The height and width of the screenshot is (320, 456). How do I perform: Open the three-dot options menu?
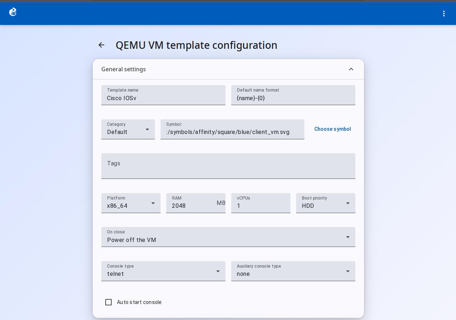pyautogui.click(x=444, y=14)
